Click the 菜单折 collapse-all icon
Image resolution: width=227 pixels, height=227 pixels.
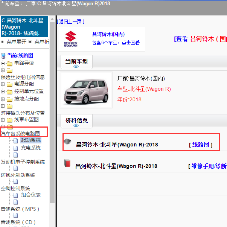(x=30, y=42)
